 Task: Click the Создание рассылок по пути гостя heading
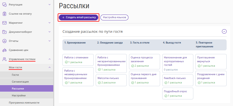(93, 32)
